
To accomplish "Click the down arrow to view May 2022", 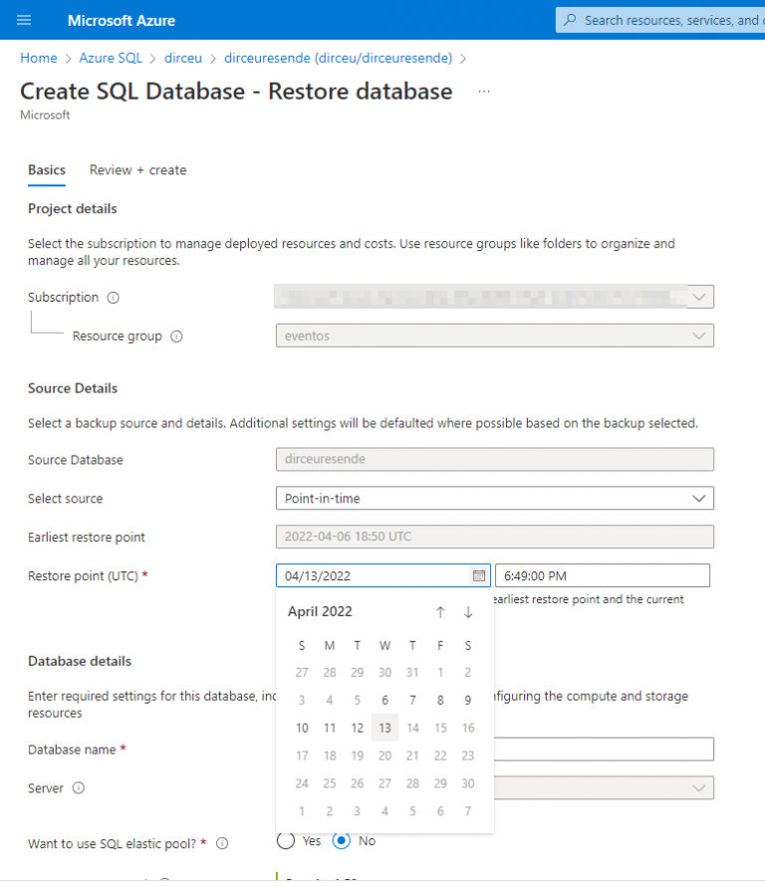I will pyautogui.click(x=467, y=612).
